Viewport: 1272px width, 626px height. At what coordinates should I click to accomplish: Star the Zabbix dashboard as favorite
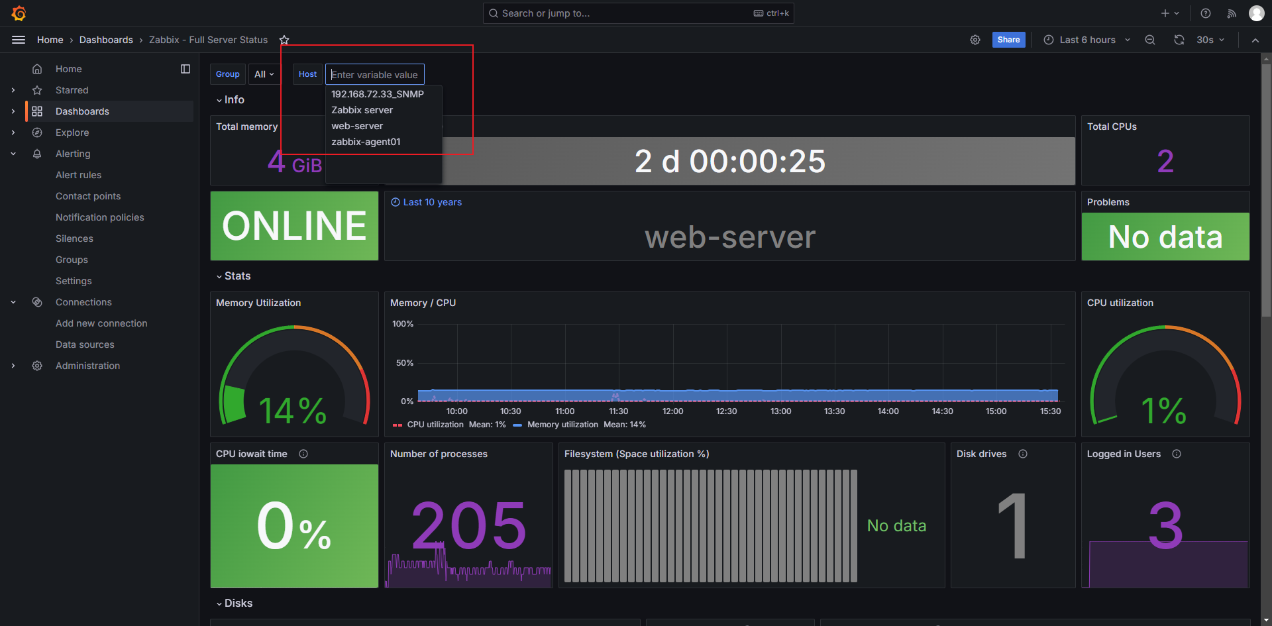pyautogui.click(x=284, y=40)
